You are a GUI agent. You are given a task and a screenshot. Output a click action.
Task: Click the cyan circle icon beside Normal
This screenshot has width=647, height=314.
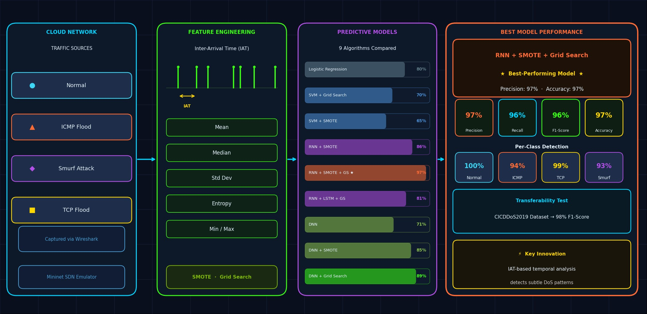tap(32, 86)
